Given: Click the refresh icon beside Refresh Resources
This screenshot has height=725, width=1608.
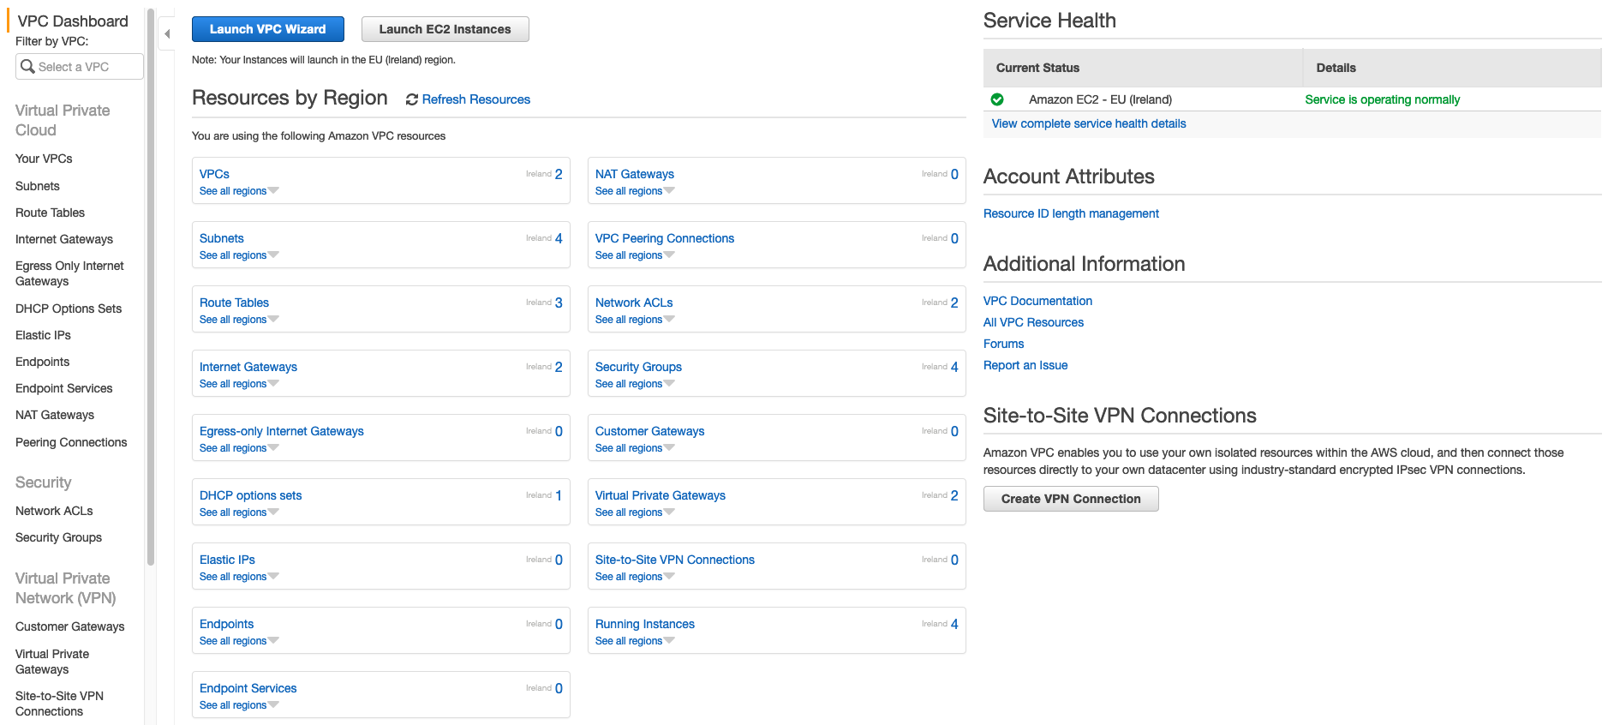Looking at the screenshot, I should [x=412, y=99].
